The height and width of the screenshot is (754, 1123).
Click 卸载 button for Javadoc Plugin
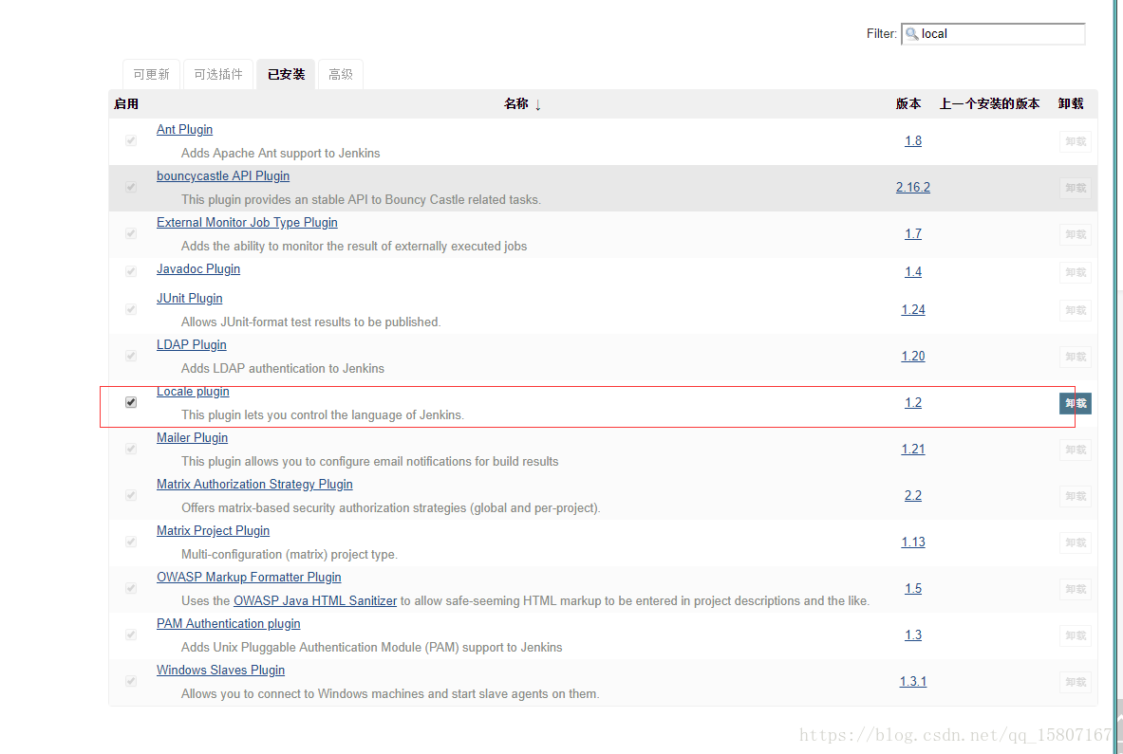(1075, 272)
